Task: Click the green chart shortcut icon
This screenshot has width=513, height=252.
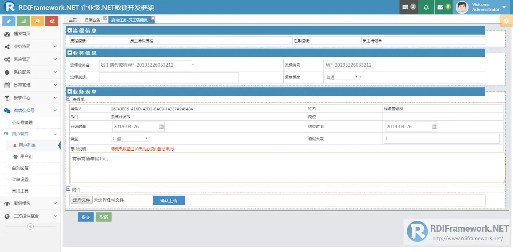Action: click(23, 21)
